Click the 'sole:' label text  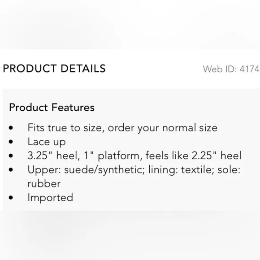(229, 170)
